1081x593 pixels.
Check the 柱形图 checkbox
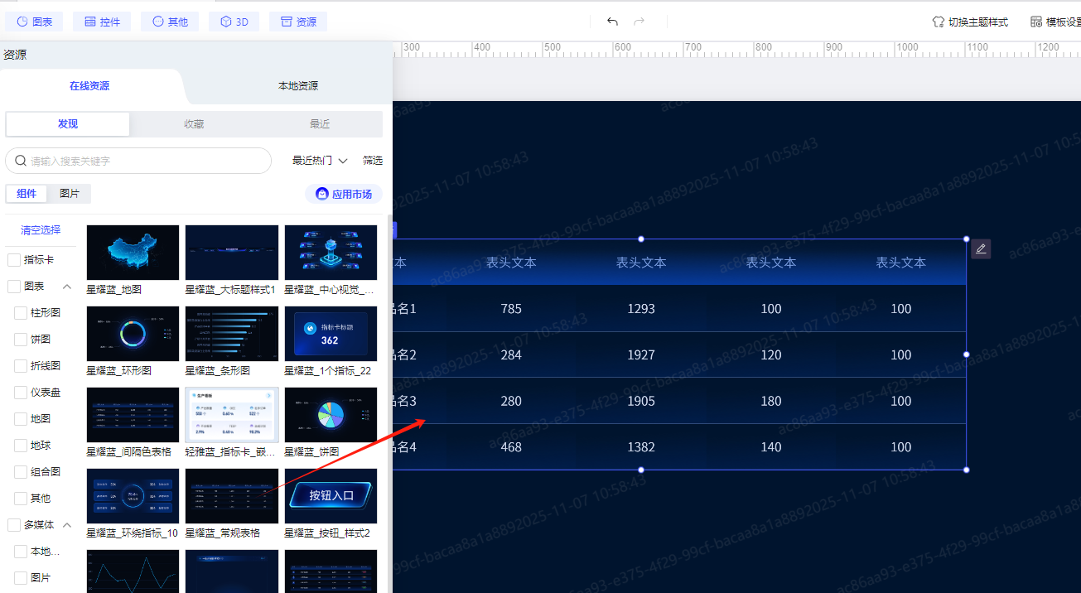click(21, 313)
